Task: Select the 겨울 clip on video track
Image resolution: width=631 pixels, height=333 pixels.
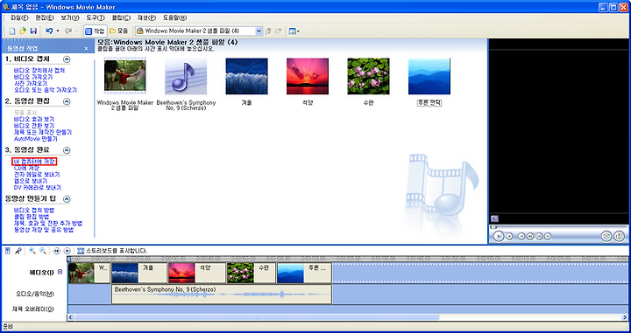Action: pyautogui.click(x=138, y=273)
